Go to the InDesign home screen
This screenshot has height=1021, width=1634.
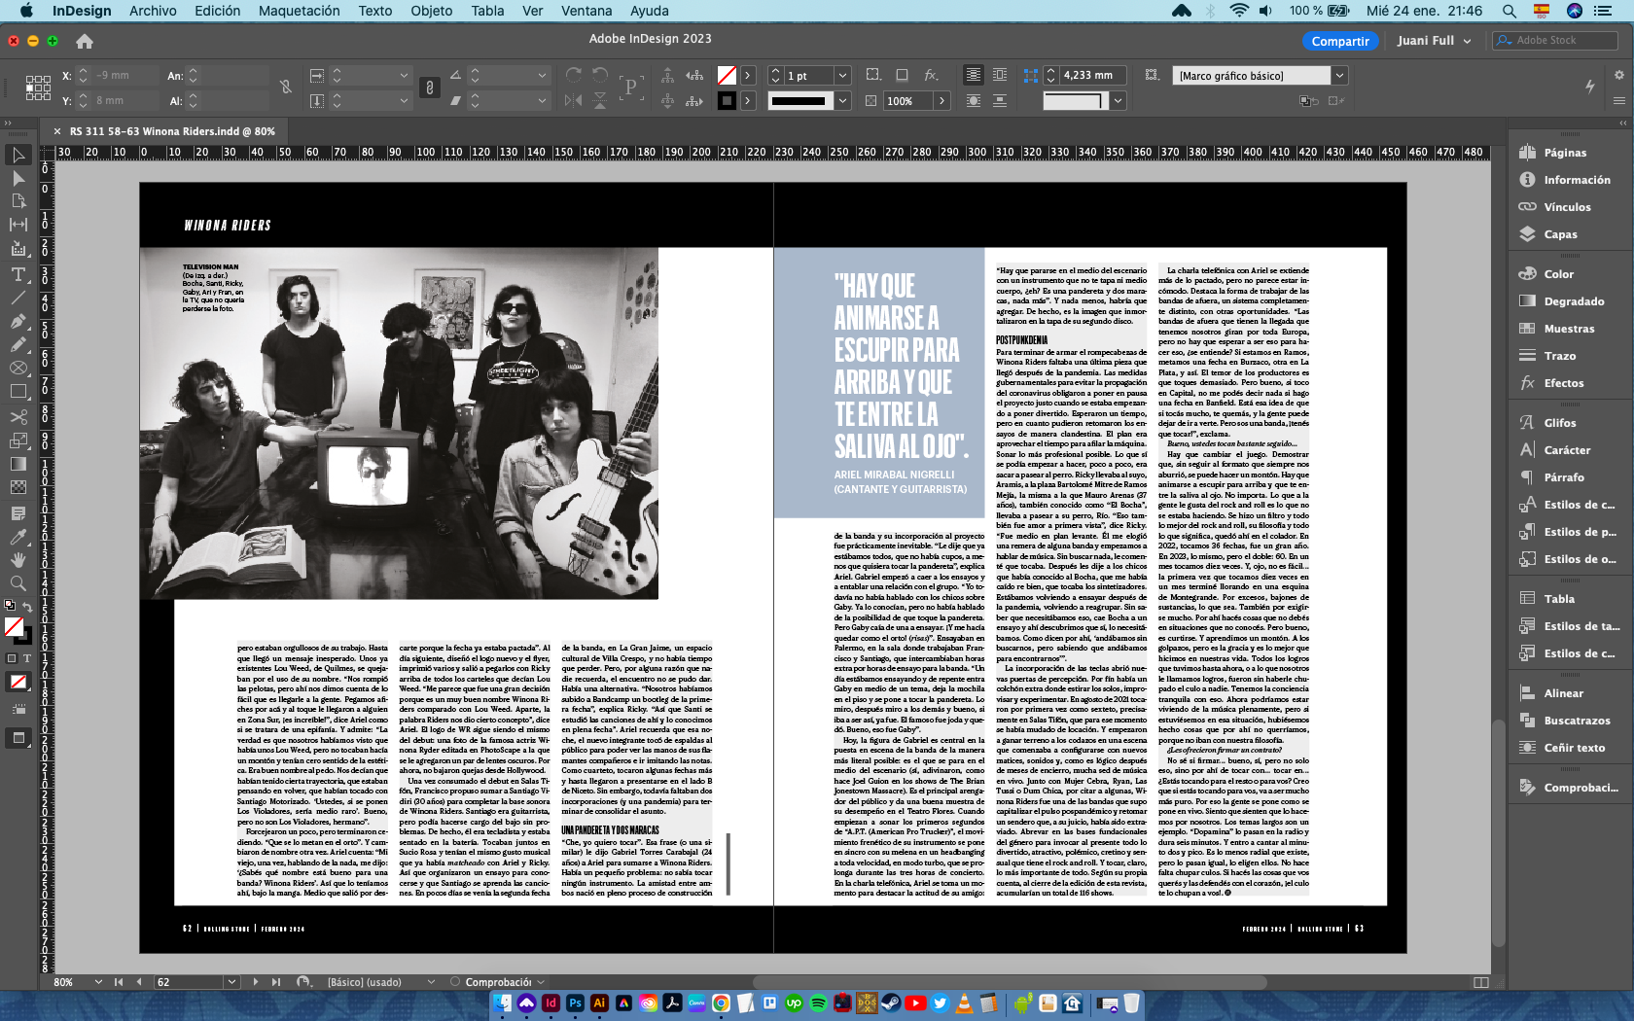click(x=85, y=41)
